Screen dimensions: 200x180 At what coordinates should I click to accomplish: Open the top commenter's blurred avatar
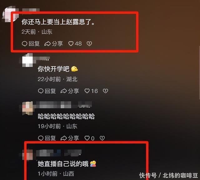click(x=10, y=14)
